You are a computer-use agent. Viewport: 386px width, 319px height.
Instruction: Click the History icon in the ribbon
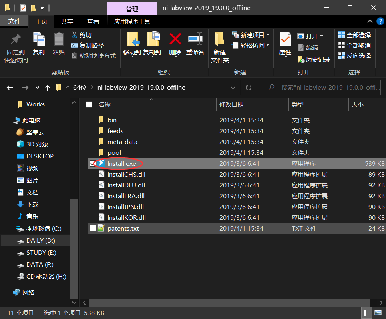(x=301, y=59)
